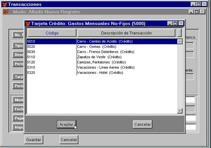
Task: Click the Tarje label button in background form
Action: point(18,77)
